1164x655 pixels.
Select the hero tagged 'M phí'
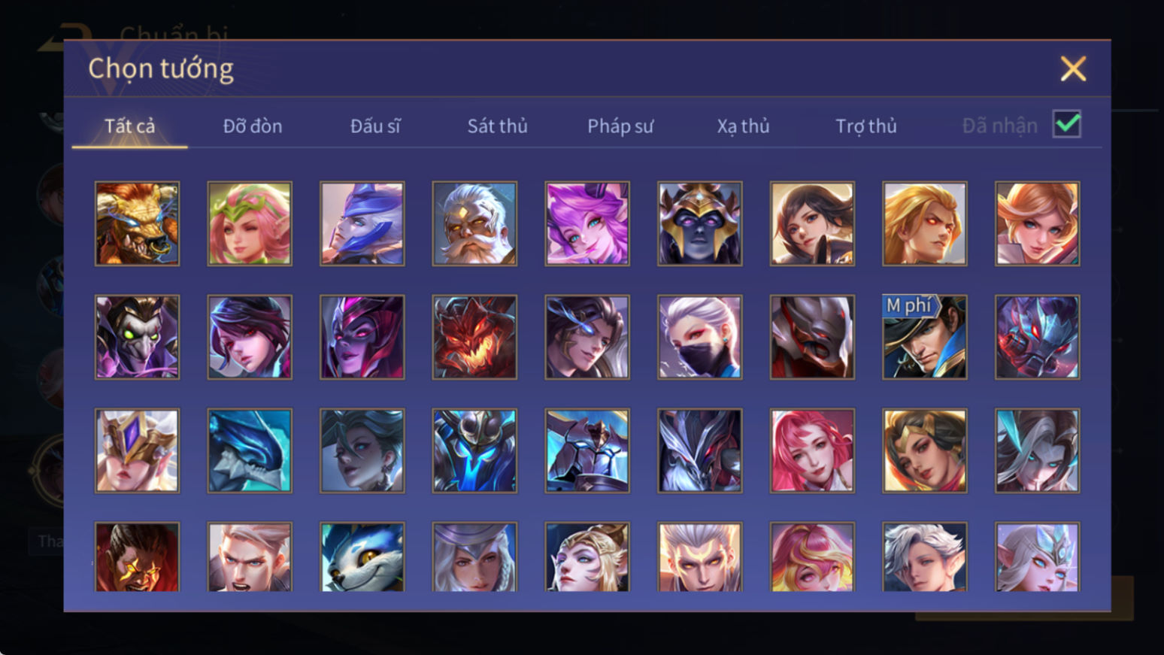(925, 337)
